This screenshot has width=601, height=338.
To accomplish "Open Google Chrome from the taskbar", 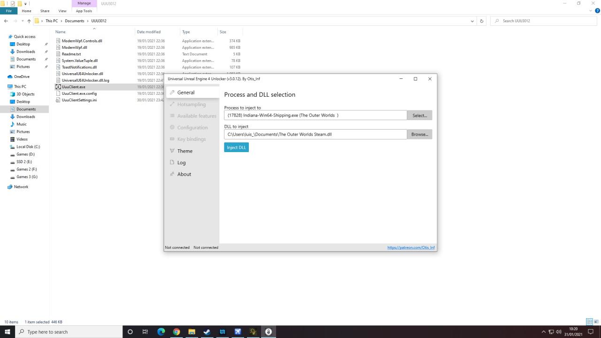I will 176,332.
